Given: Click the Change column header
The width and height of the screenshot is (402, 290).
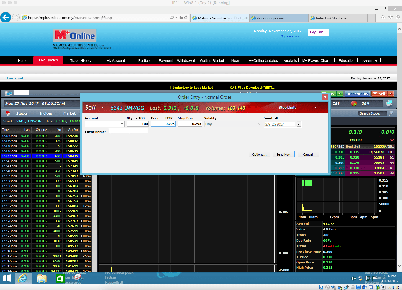Looking at the screenshot, I should (x=41, y=130).
